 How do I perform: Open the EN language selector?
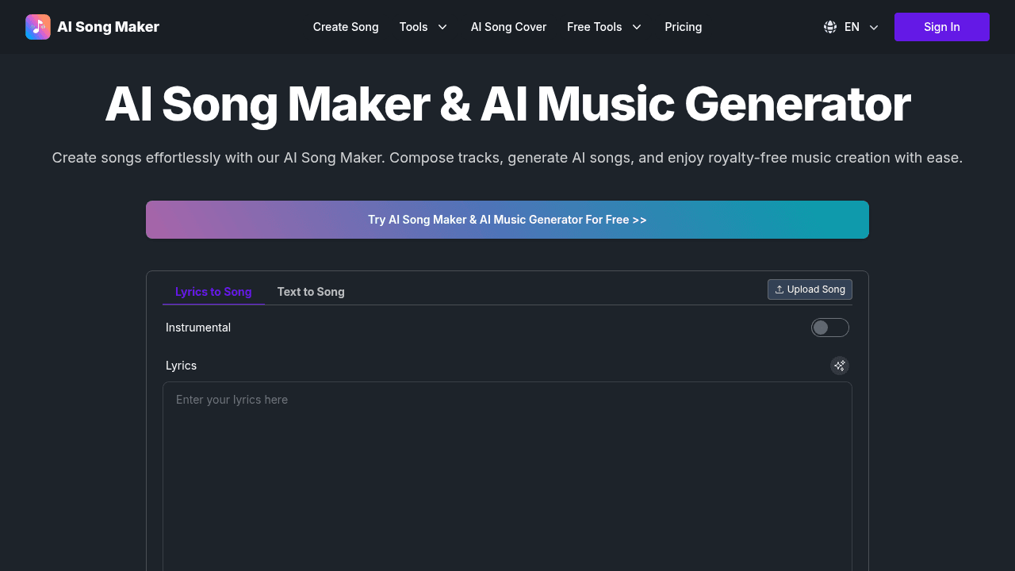pyautogui.click(x=852, y=27)
